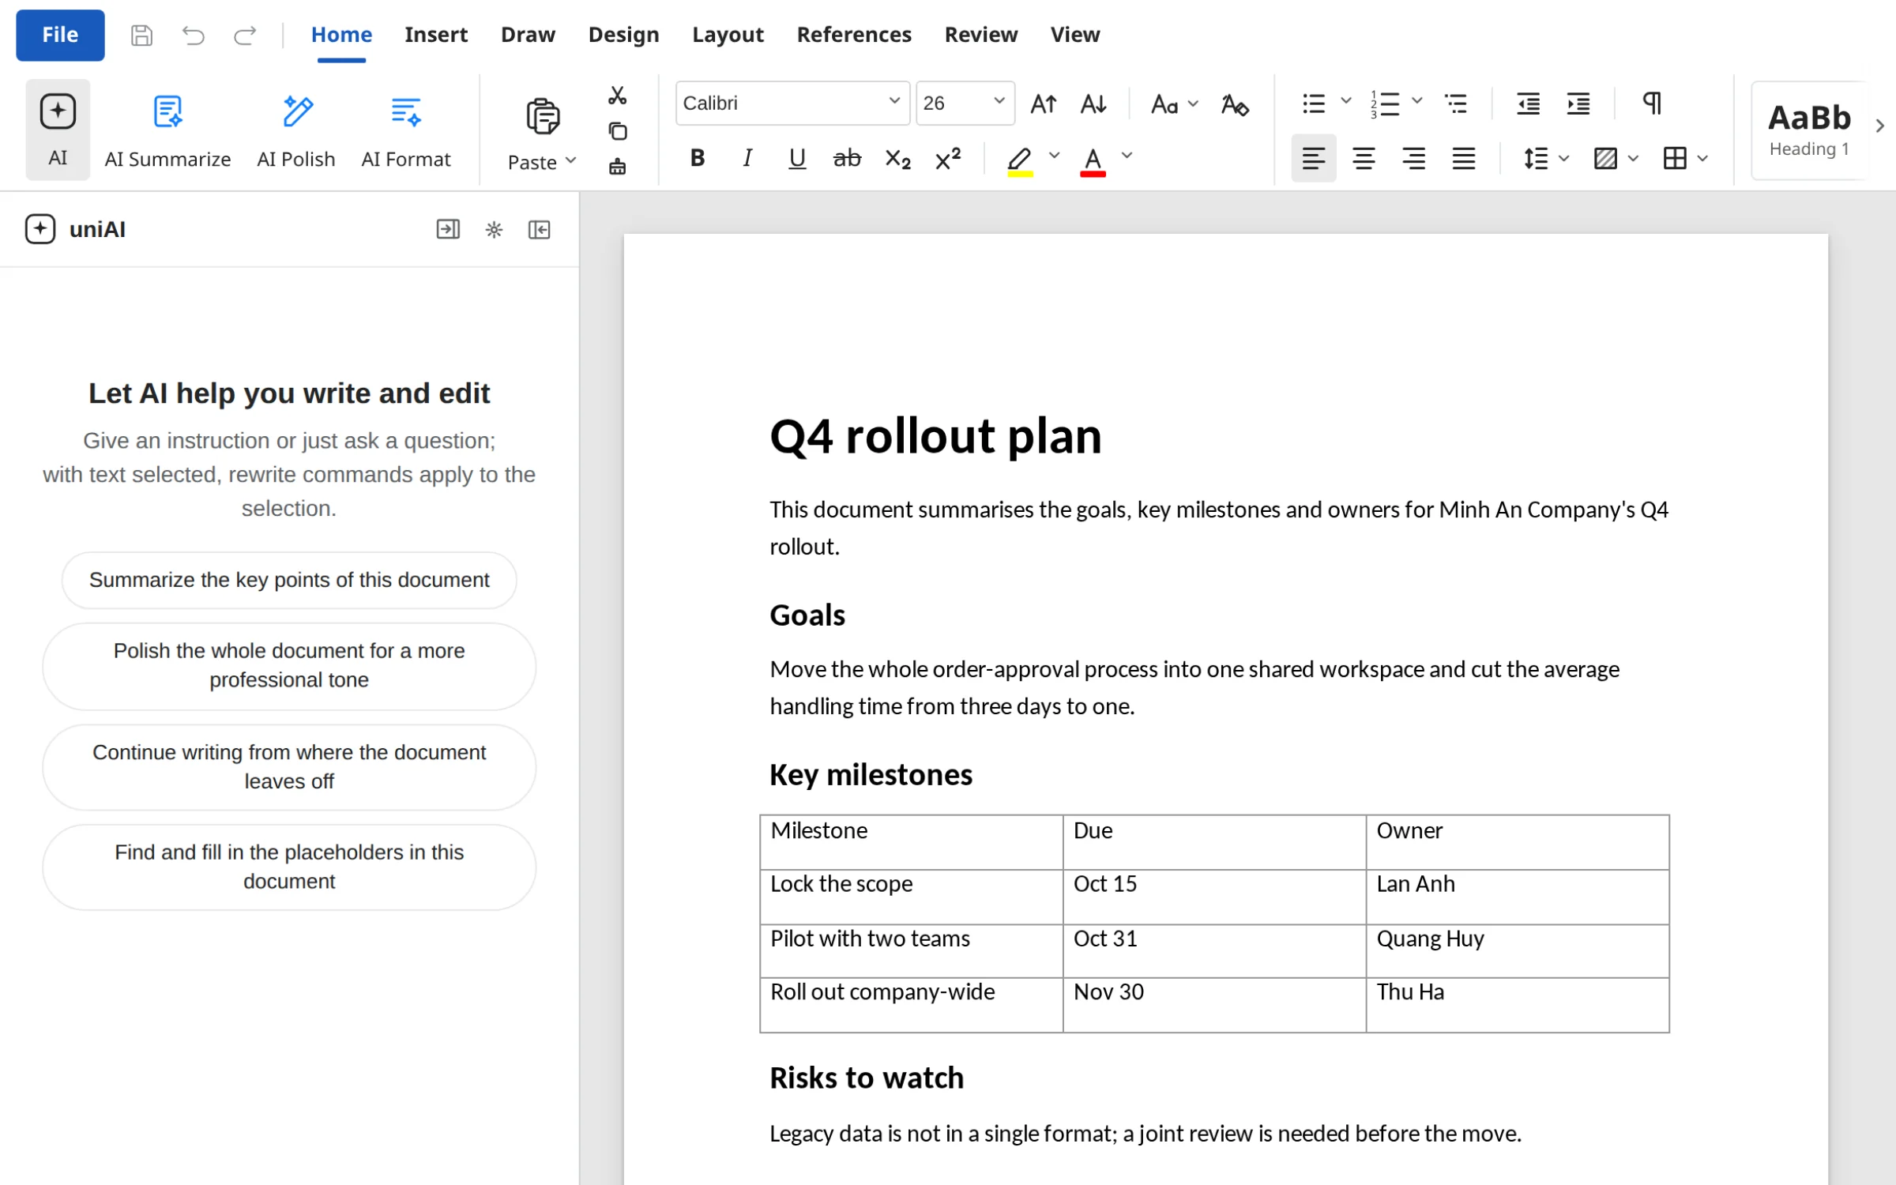This screenshot has height=1185, width=1896.
Task: Copy selection using the copy icon
Action: click(618, 131)
